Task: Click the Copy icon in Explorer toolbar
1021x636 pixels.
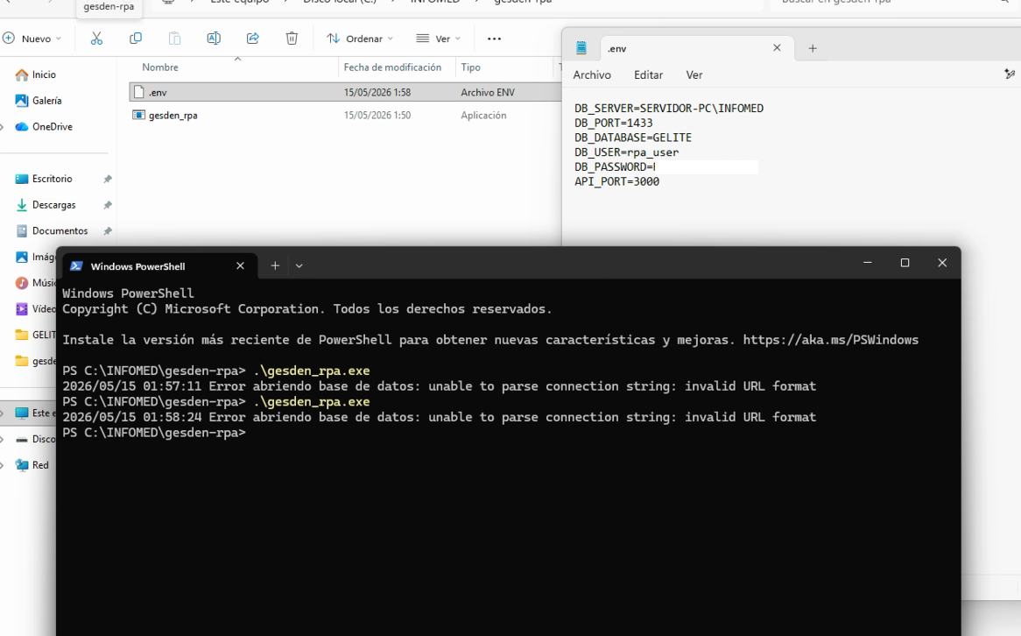Action: coord(136,39)
